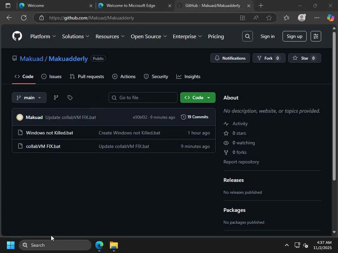
Task: Click the page vertical scrollbar thumb
Action: click(x=334, y=106)
